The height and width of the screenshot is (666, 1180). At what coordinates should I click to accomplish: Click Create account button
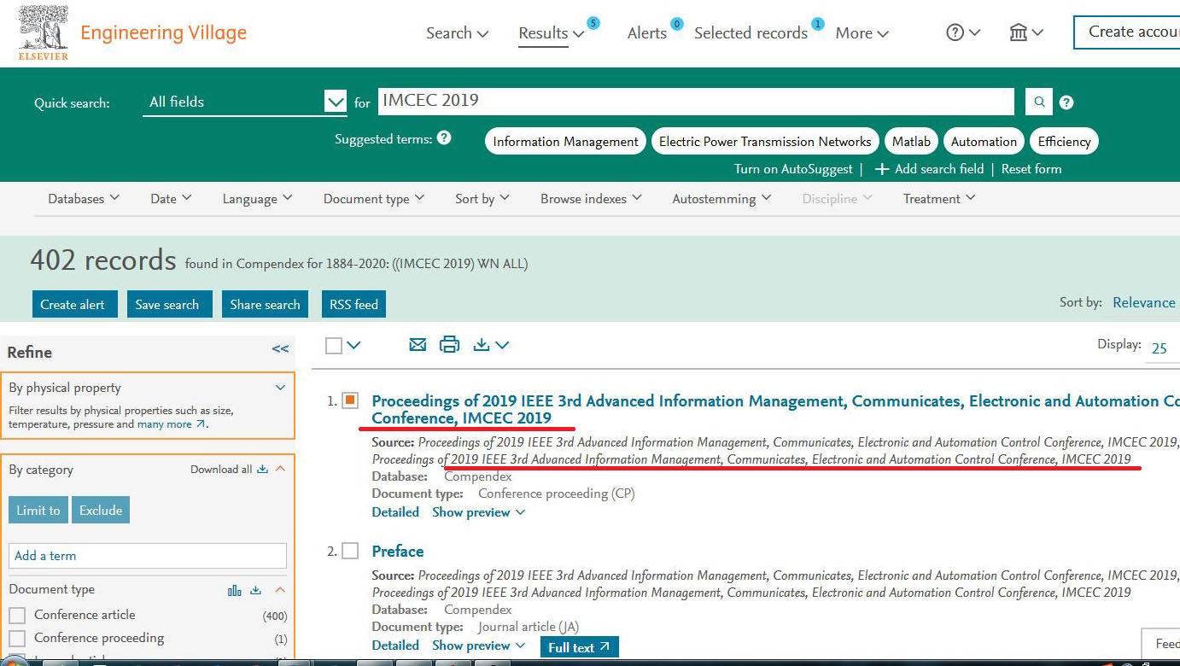coord(1127,32)
